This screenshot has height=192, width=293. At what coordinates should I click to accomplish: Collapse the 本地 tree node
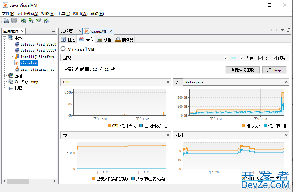pos(5,38)
